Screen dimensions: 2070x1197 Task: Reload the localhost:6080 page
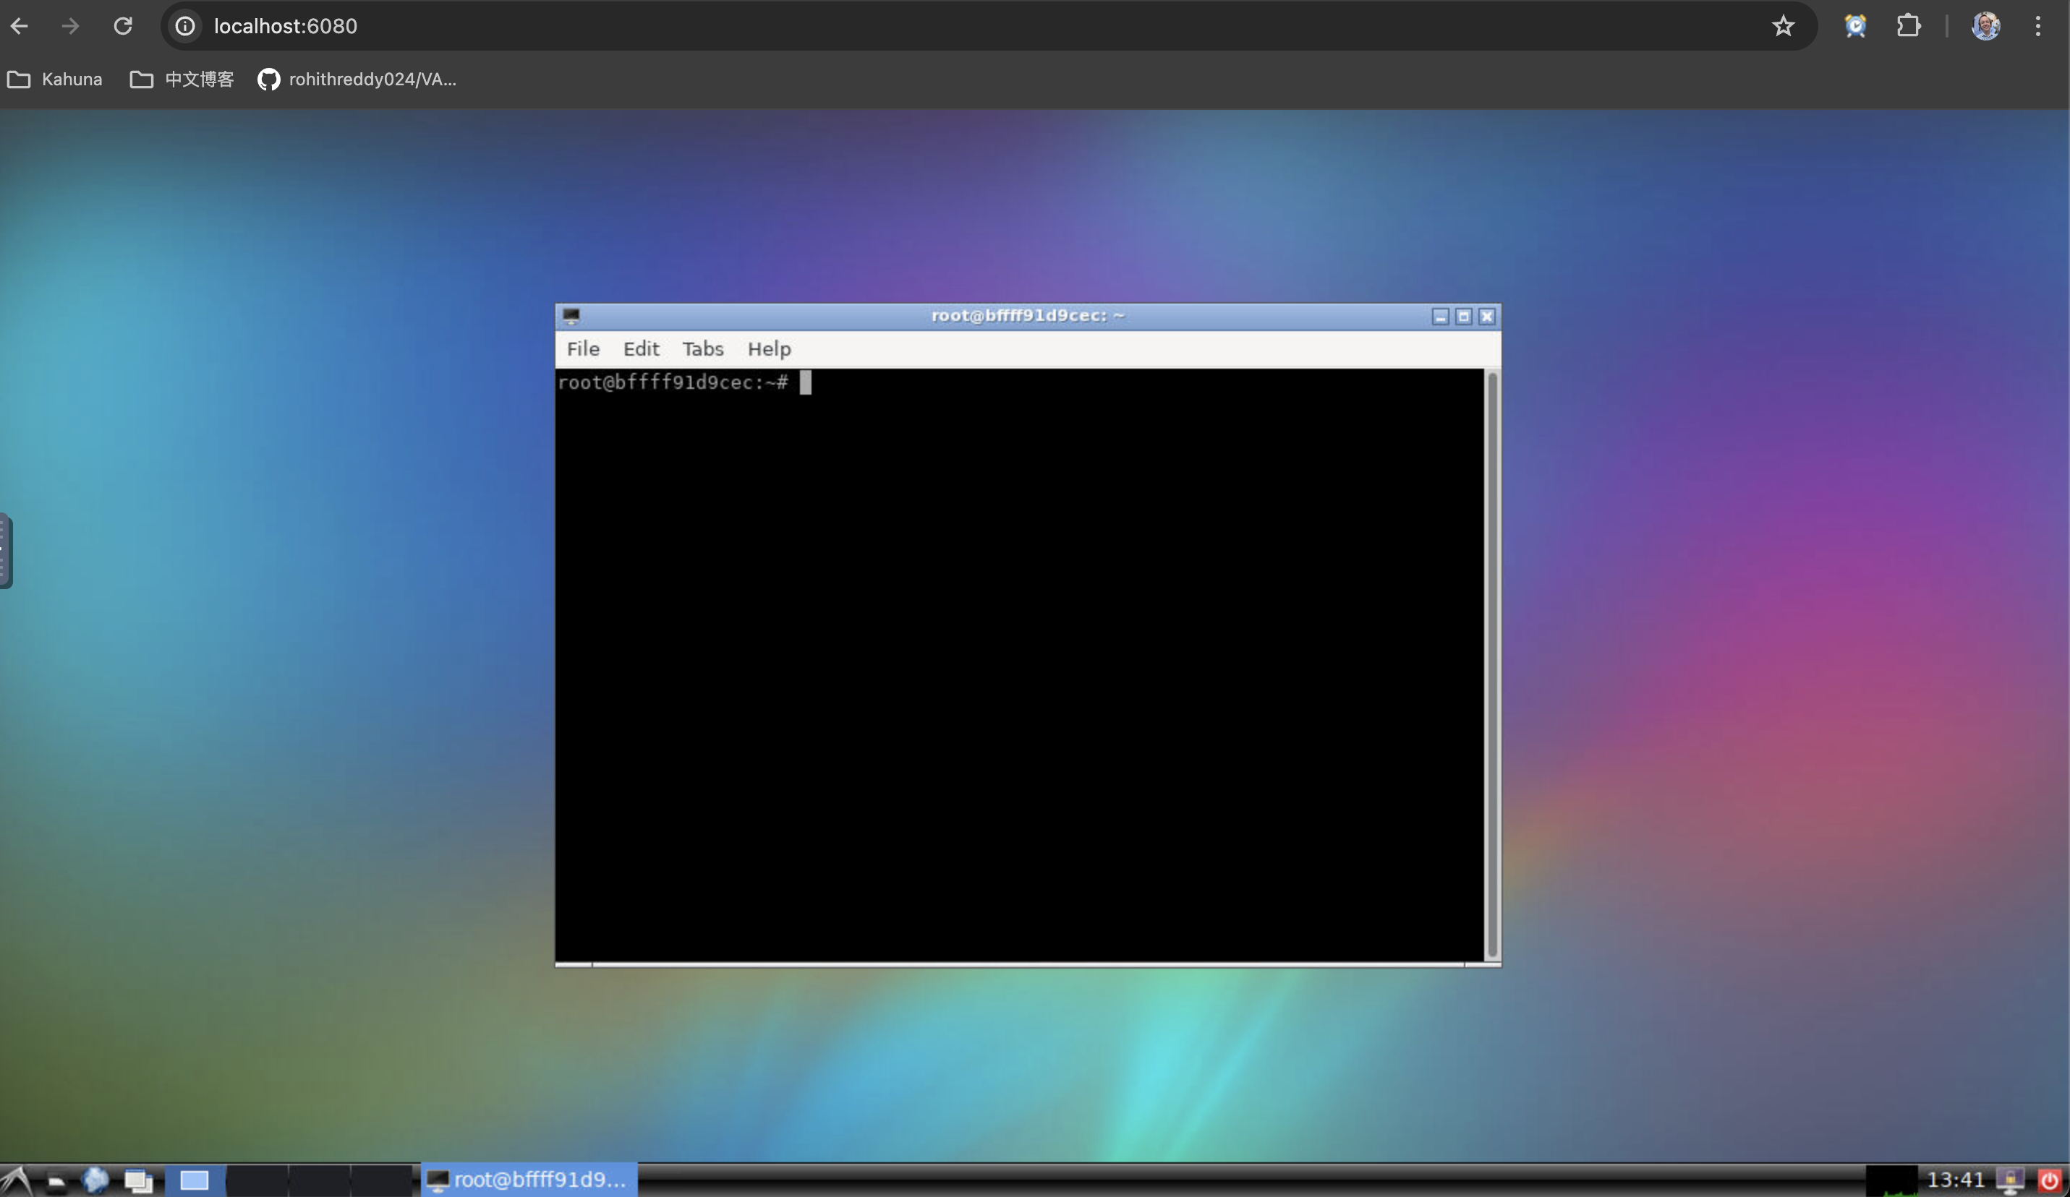pyautogui.click(x=122, y=26)
